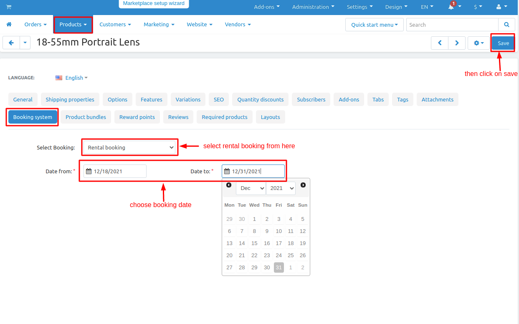Switch to the Reward points tab
Image resolution: width=519 pixels, height=324 pixels.
pos(137,117)
